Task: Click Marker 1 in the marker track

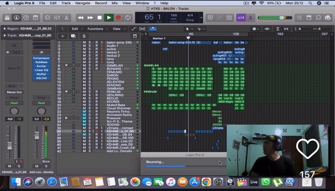Action: tap(159, 38)
